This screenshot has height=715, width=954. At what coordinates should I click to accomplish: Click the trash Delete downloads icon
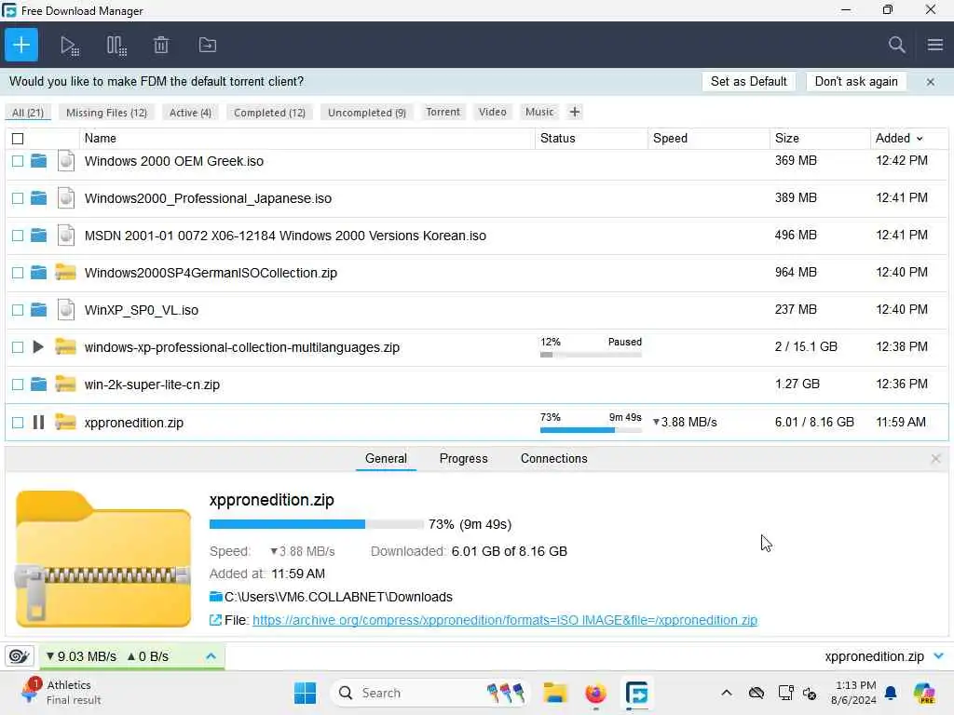pyautogui.click(x=161, y=45)
